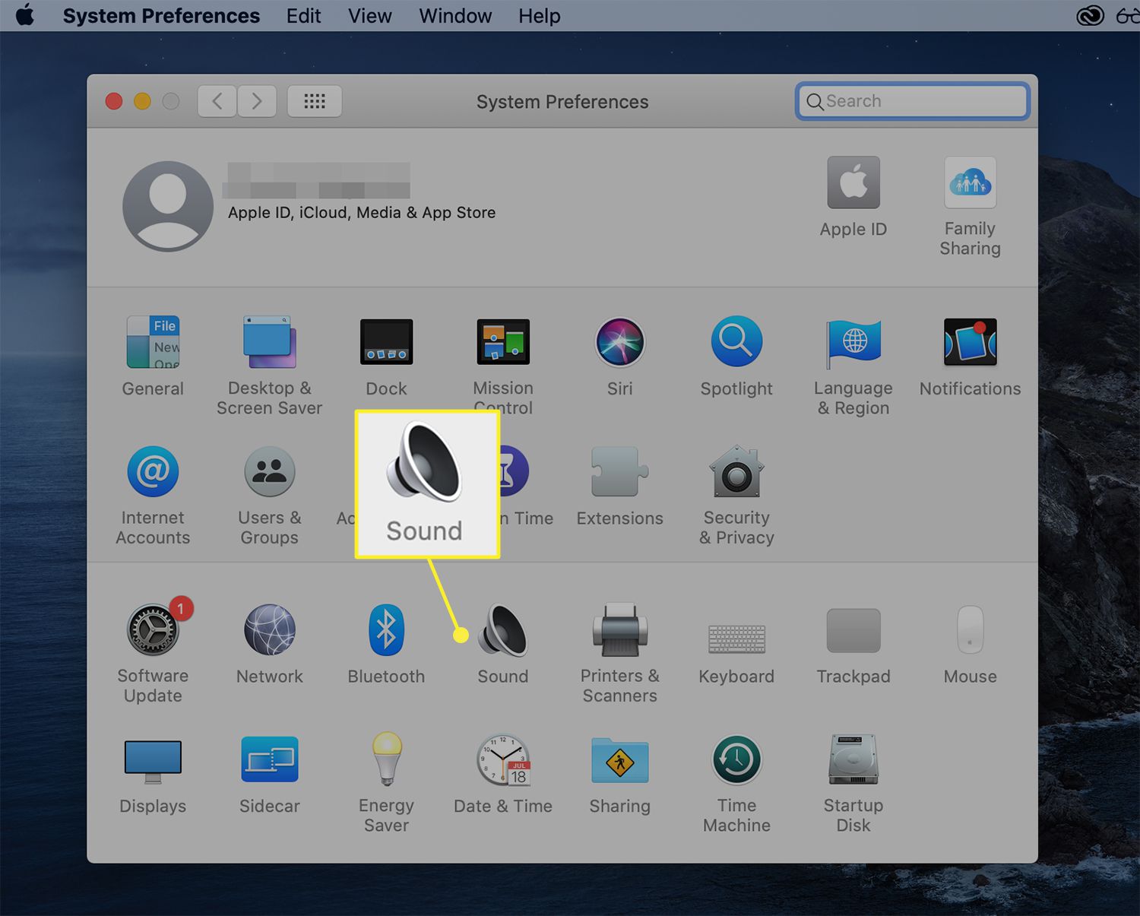Show all preferences with the grid button
Viewport: 1140px width, 916px height.
[315, 101]
